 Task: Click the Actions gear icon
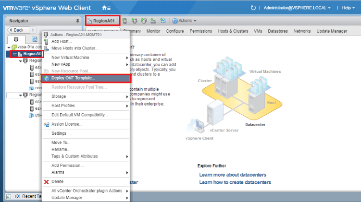pyautogui.click(x=175, y=21)
